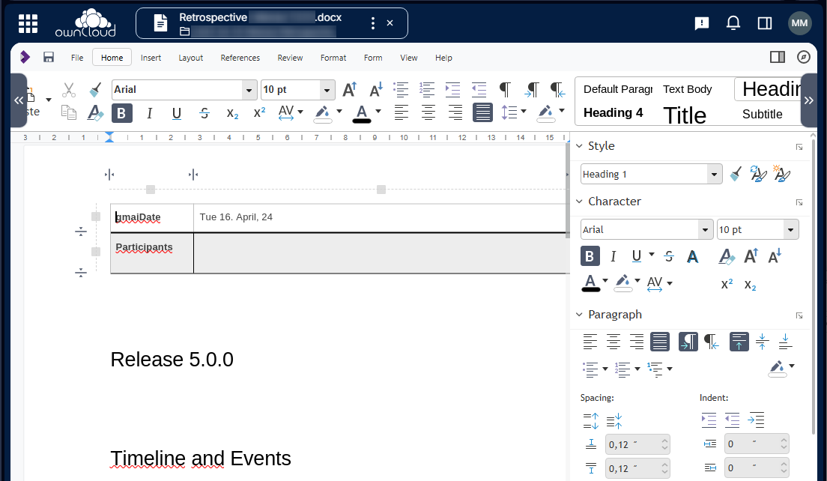Open the Review menu
The image size is (827, 481).
tap(289, 57)
